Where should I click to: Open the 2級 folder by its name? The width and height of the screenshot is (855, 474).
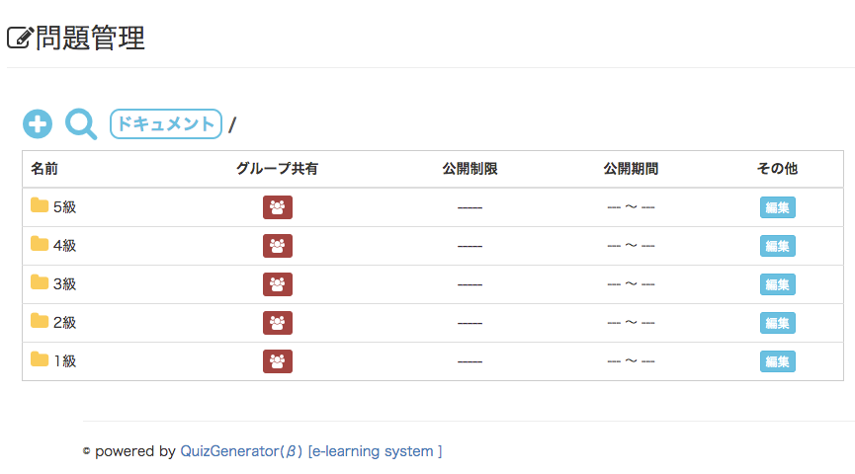pos(64,322)
